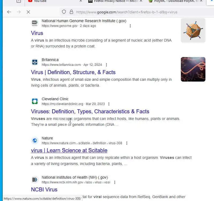Click the 'https://my.clevelandclinic.org' URL text

[x=62, y=104]
